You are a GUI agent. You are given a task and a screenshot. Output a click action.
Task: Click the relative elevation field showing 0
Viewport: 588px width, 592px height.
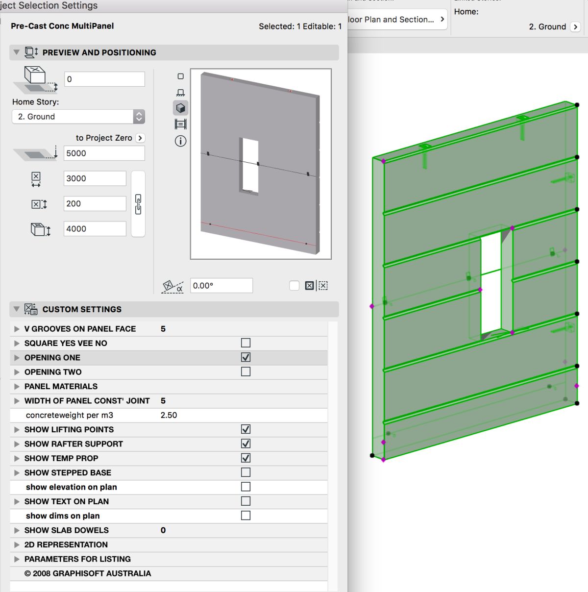104,79
